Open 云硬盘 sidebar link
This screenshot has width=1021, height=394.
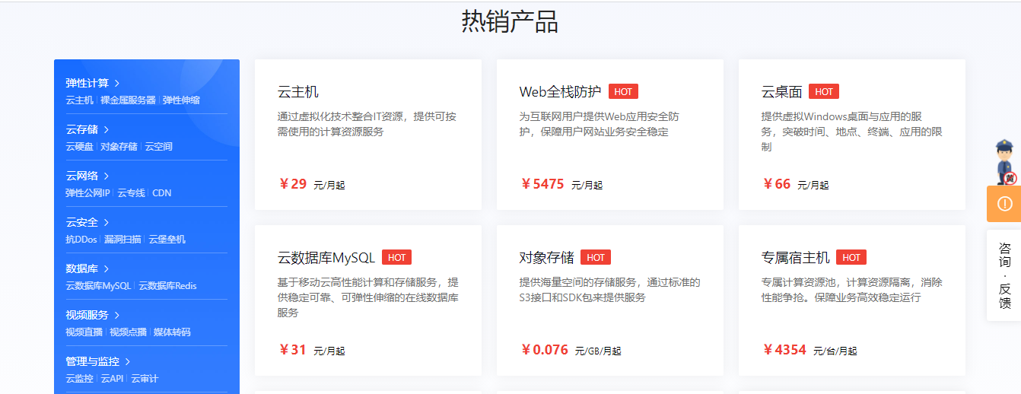[x=79, y=146]
